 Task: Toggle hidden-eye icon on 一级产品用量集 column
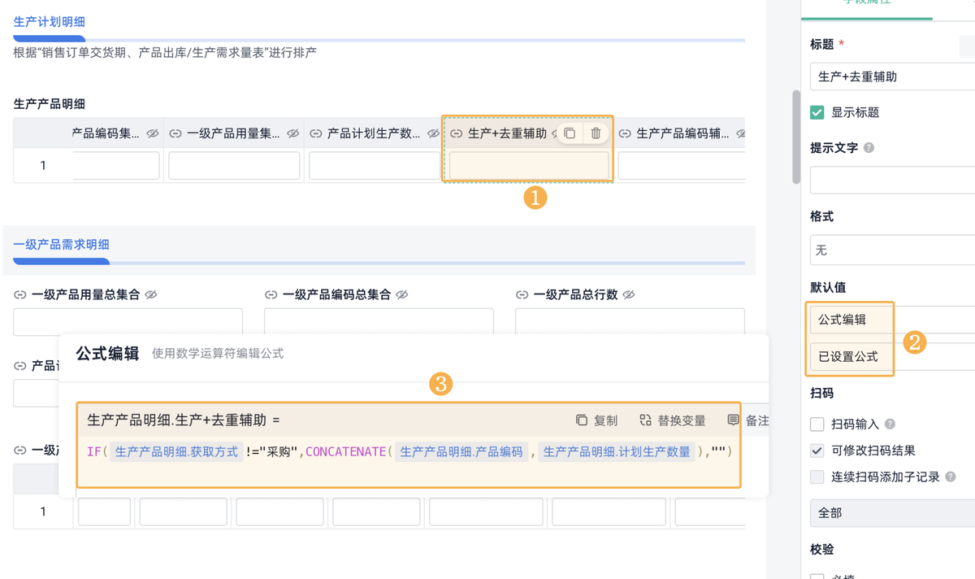292,133
